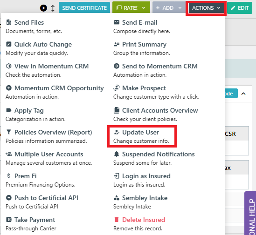Expand the RATE! dropdown arrow

144,8
